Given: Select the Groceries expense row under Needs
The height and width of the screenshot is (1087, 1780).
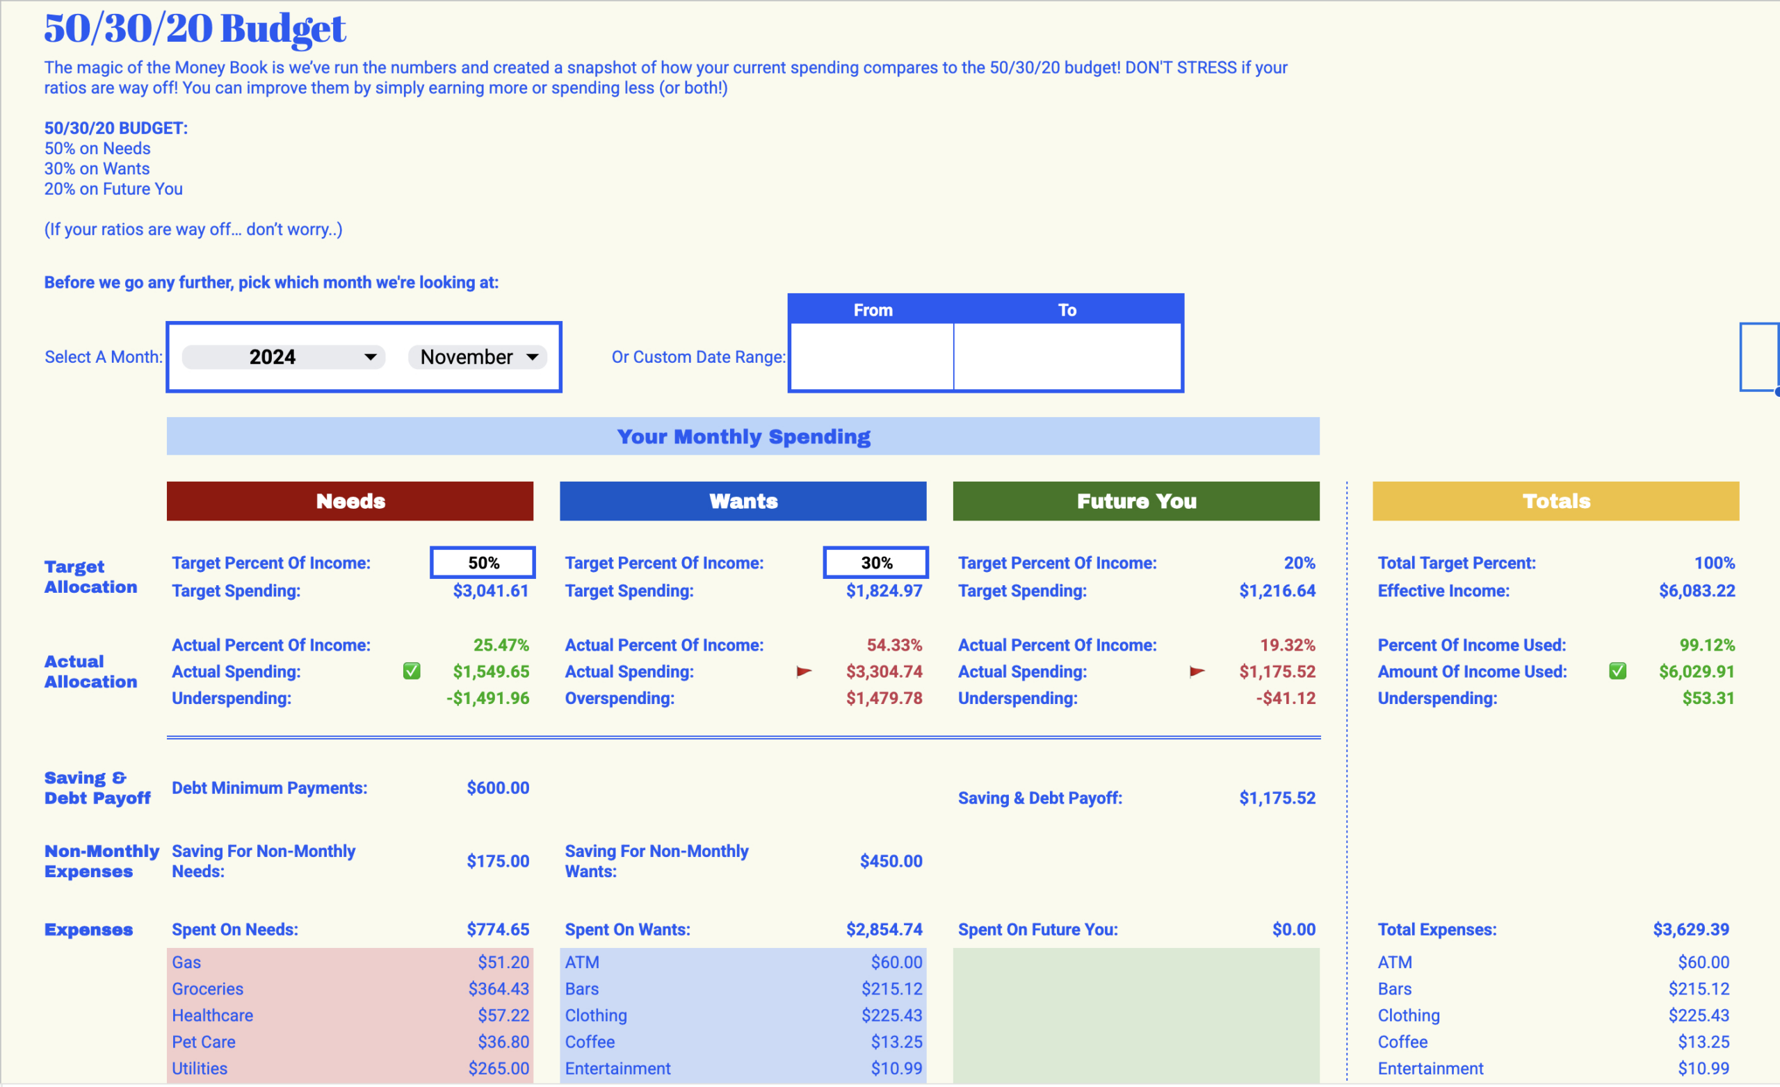Looking at the screenshot, I should pos(350,989).
